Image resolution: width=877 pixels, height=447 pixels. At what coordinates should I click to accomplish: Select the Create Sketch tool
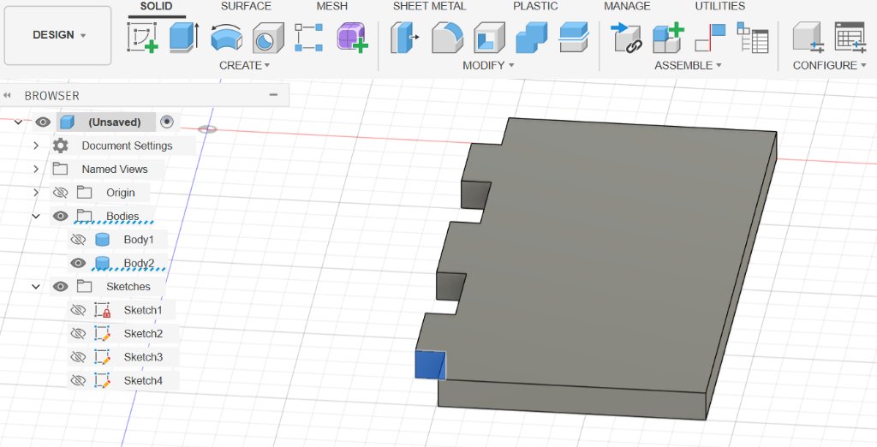point(142,38)
